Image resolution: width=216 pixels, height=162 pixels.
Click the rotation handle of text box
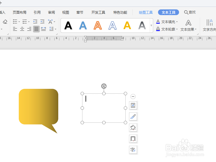tap(104, 86)
